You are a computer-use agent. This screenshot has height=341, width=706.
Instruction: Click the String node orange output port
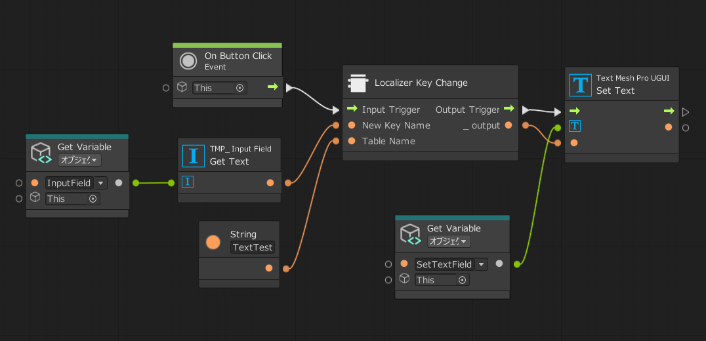(269, 268)
